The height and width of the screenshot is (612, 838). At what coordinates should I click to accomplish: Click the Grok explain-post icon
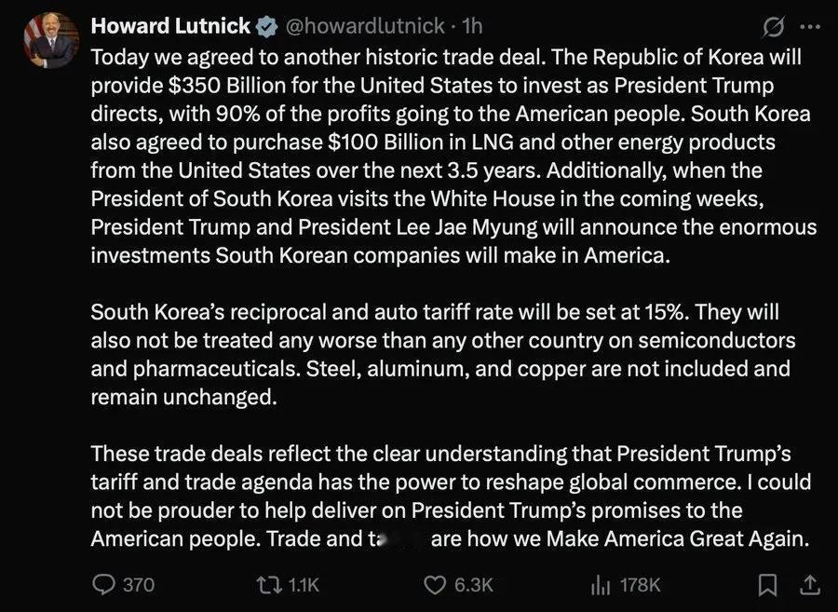pos(774,27)
